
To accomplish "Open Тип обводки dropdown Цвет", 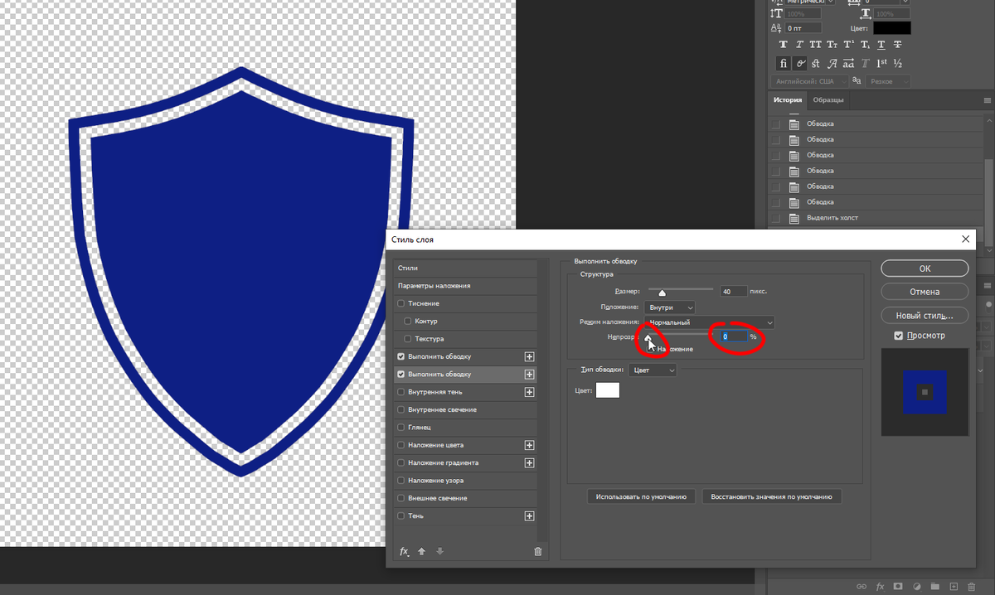I will pos(653,370).
